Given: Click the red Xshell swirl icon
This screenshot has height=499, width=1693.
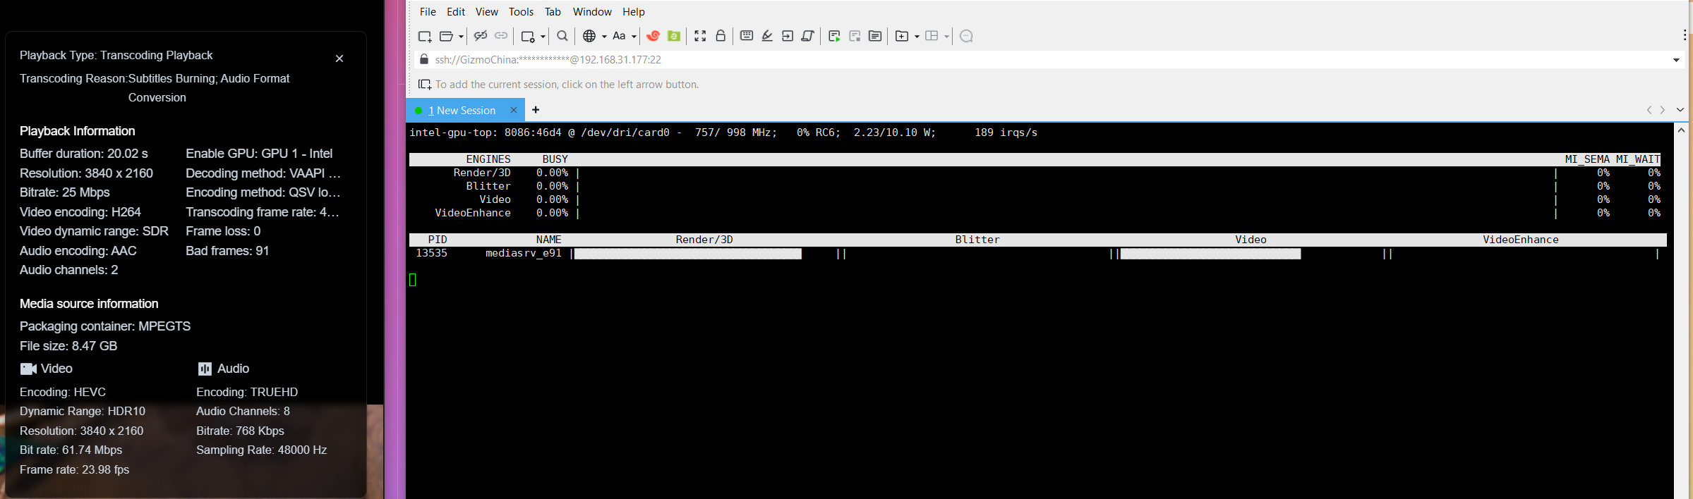Looking at the screenshot, I should [653, 36].
